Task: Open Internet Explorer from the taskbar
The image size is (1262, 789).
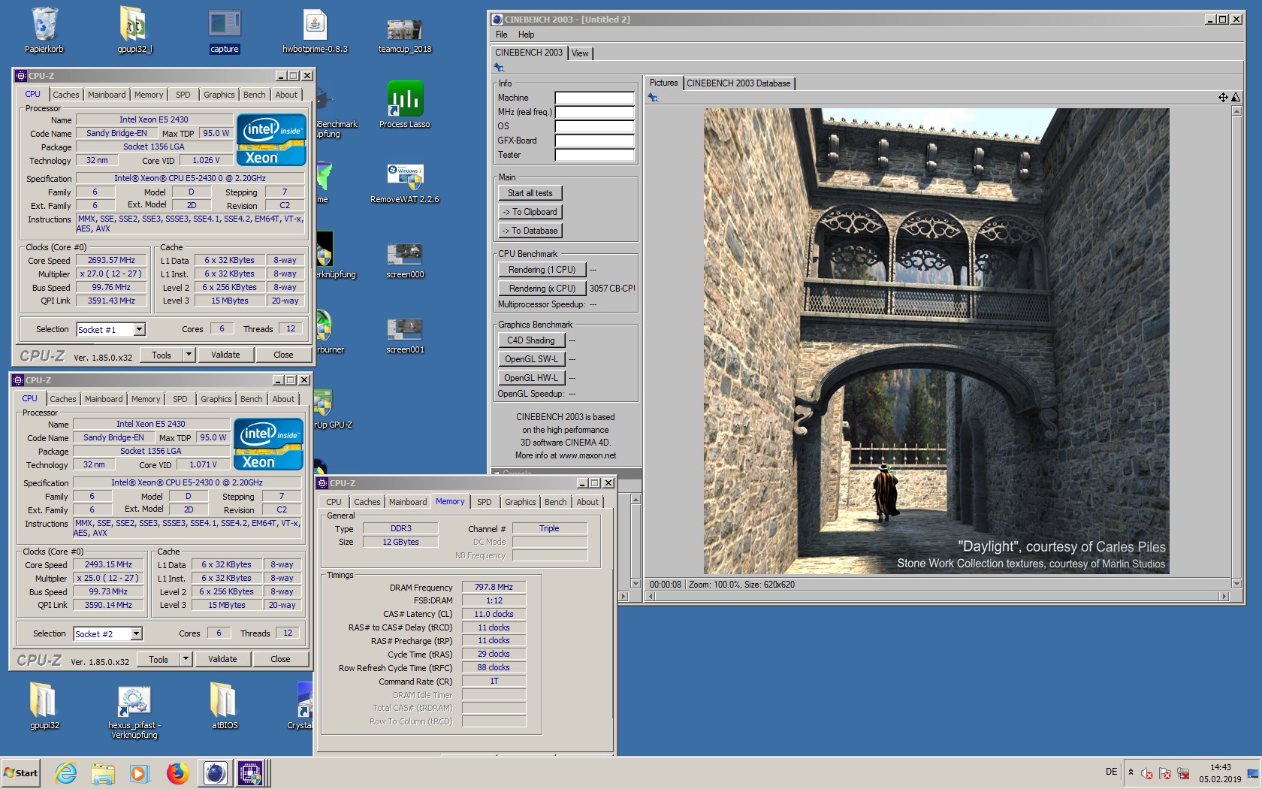Action: tap(66, 772)
